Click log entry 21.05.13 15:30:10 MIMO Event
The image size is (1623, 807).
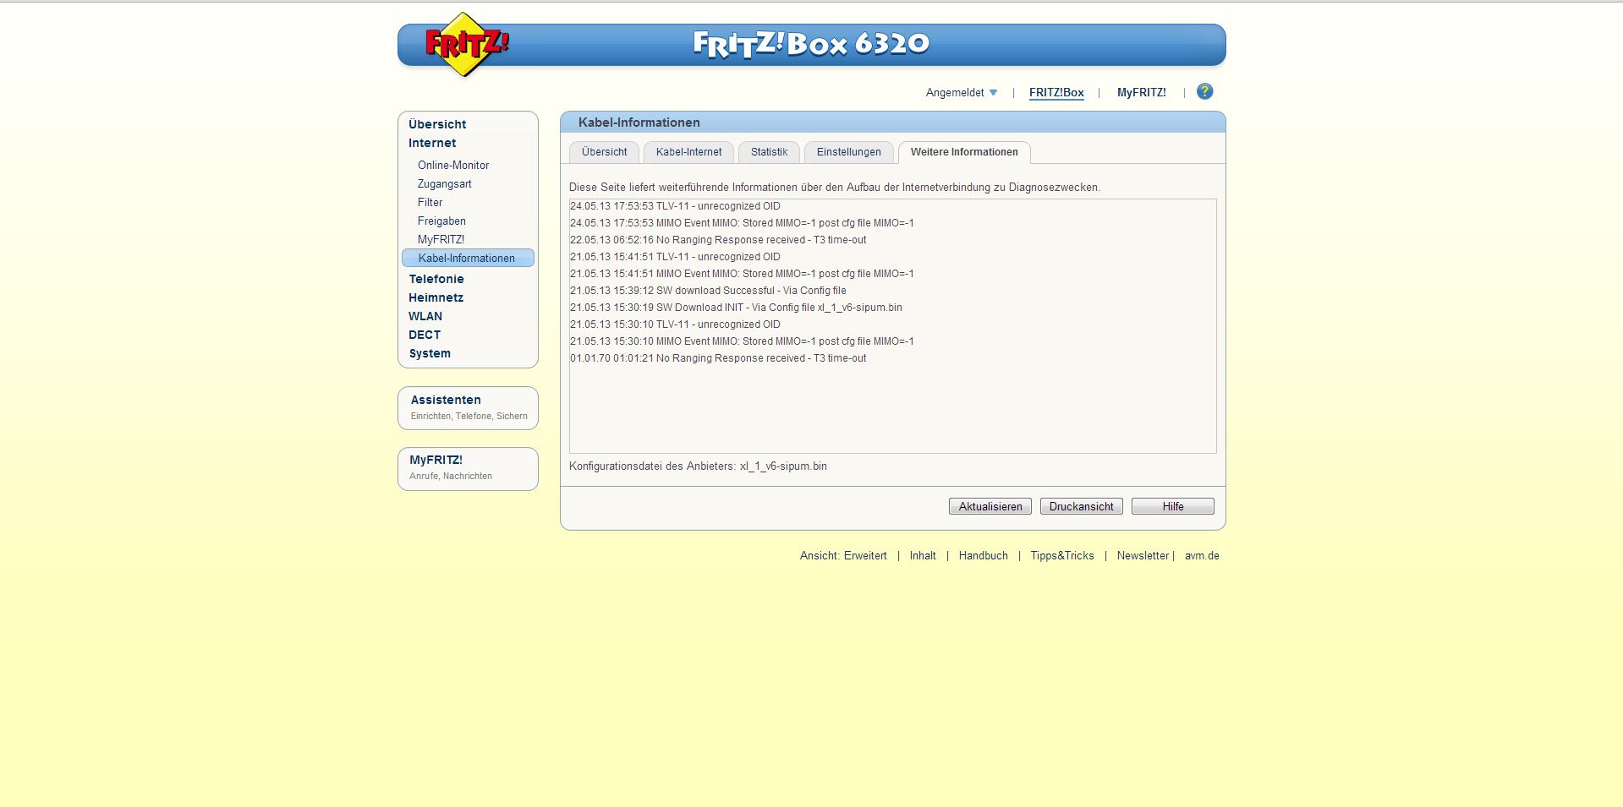click(742, 341)
